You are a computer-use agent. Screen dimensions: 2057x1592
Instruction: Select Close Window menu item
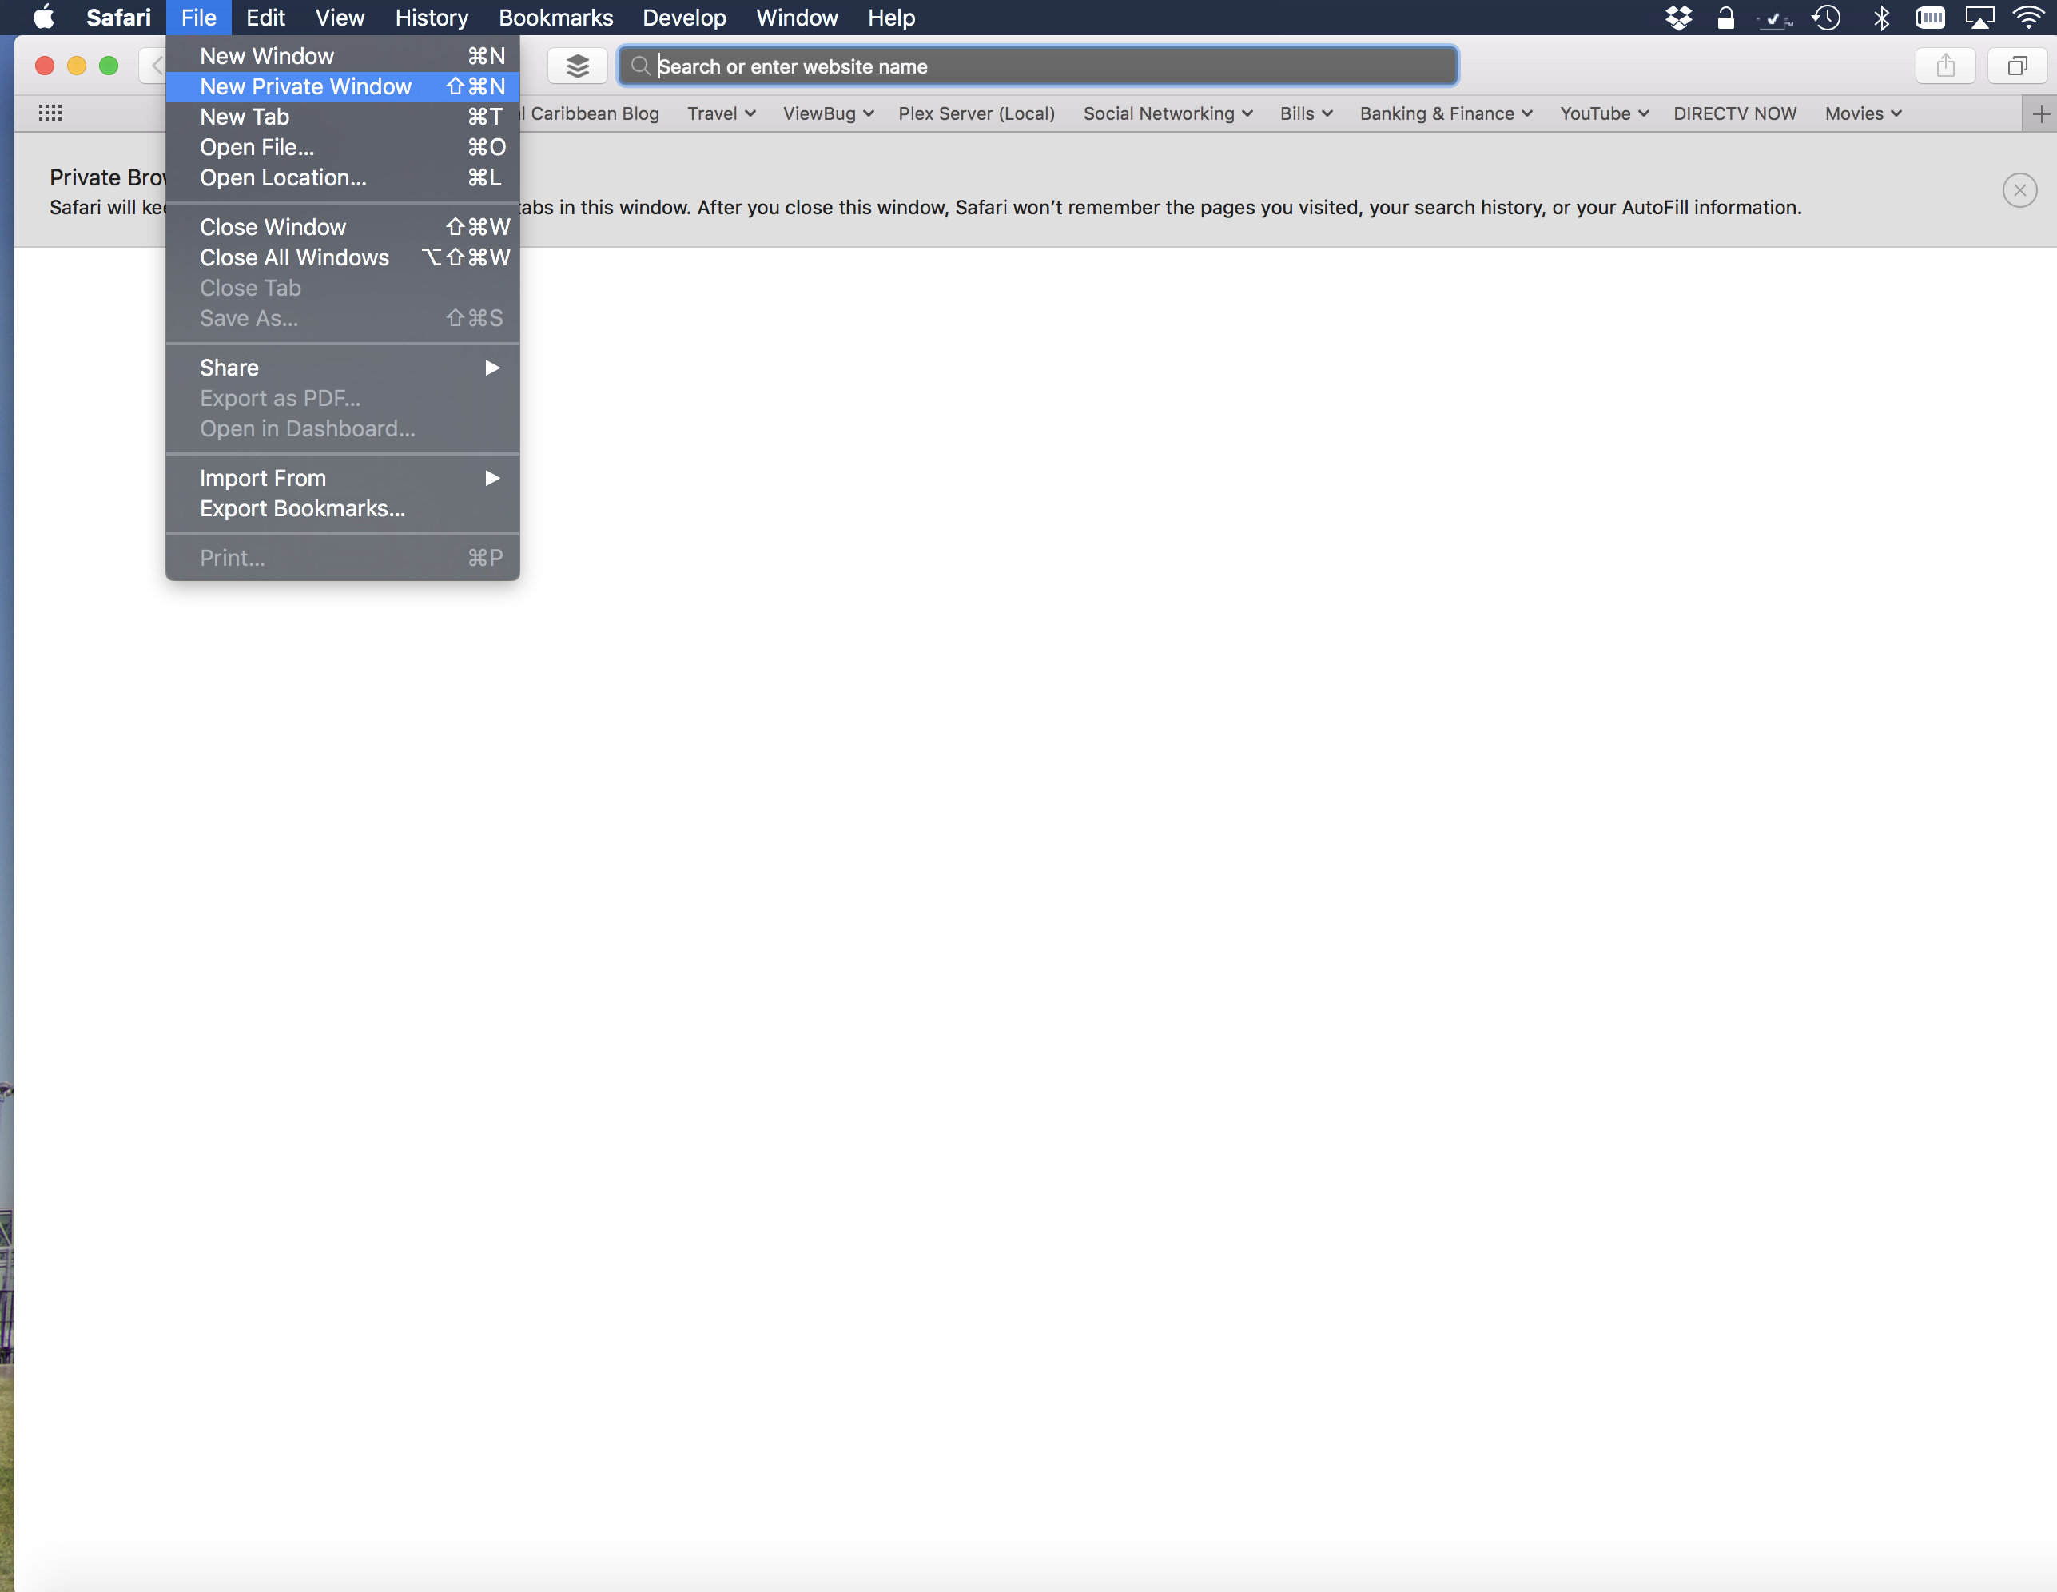(x=343, y=227)
